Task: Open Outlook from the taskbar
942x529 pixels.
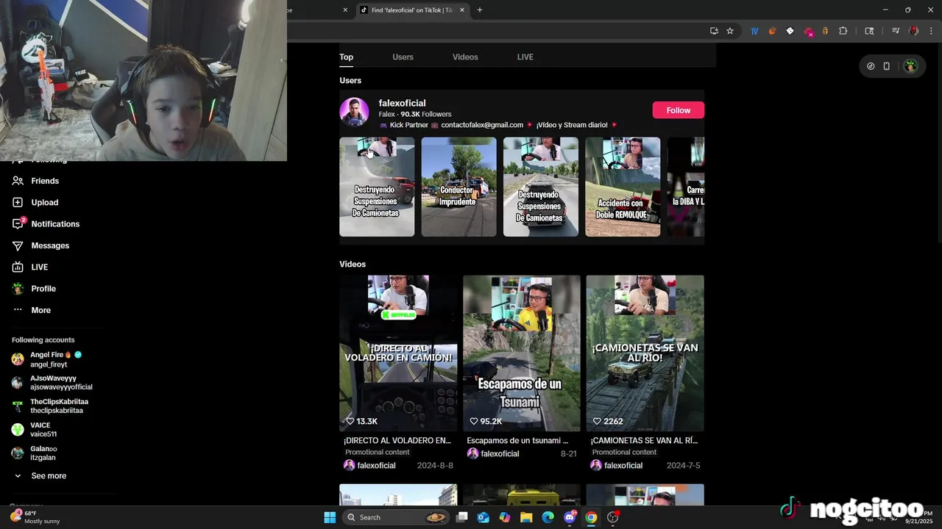Action: pos(484,517)
